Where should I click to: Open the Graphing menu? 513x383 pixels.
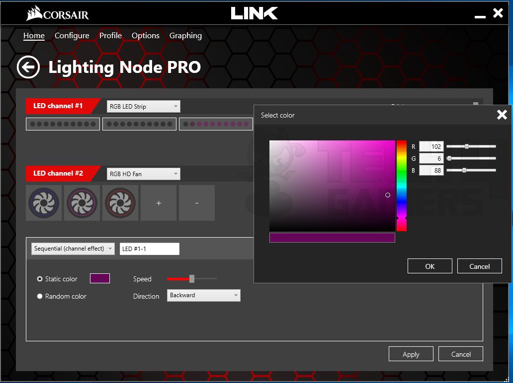tap(185, 36)
